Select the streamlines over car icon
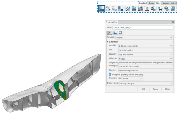Viewport: 178px width, 116px height. 160,9
